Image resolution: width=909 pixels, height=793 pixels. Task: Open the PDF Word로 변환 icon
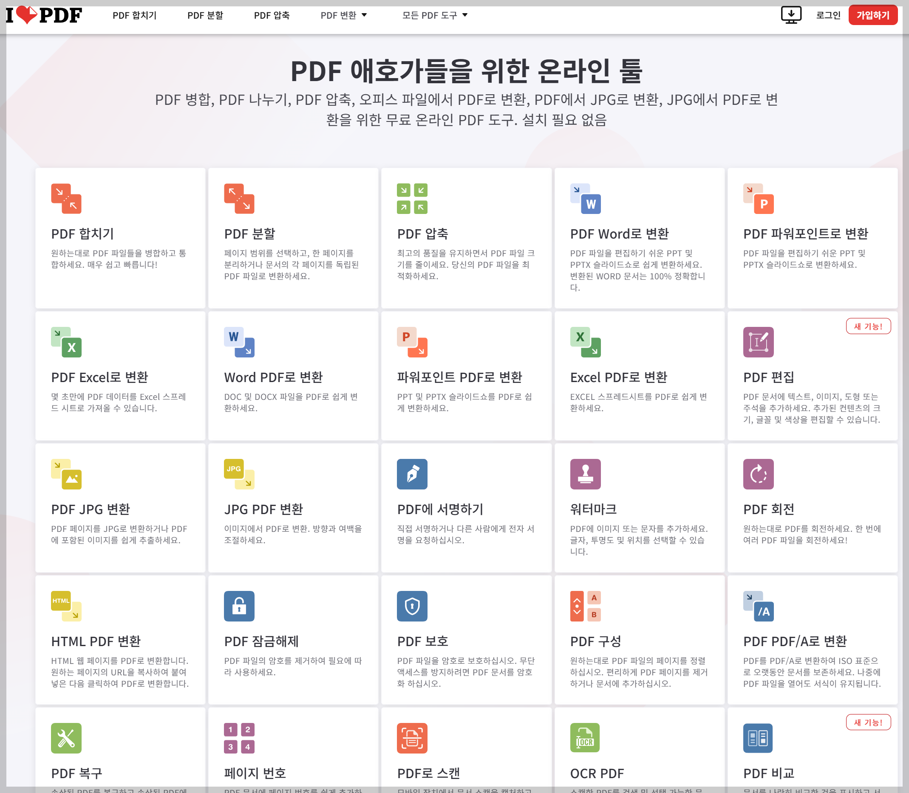(585, 199)
